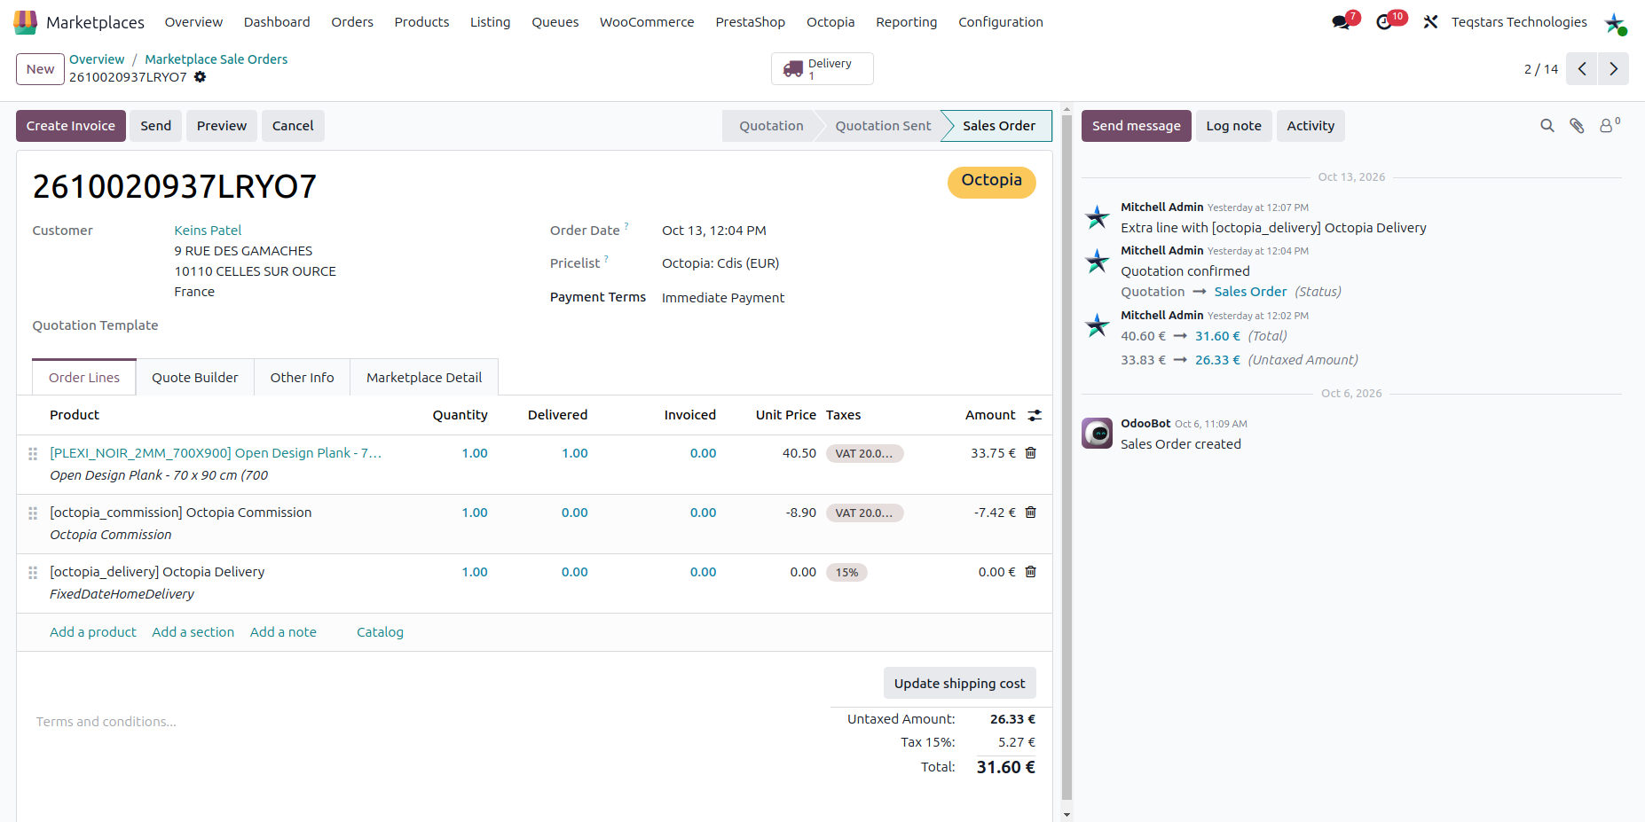This screenshot has height=822, width=1645.
Task: Click the Add a product link
Action: tap(93, 632)
